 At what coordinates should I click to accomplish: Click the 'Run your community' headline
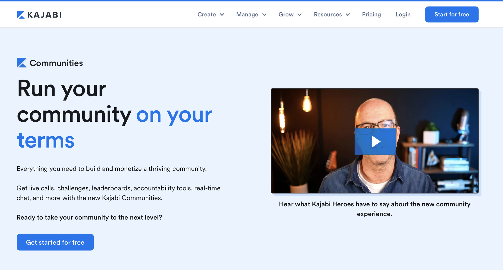(x=114, y=114)
